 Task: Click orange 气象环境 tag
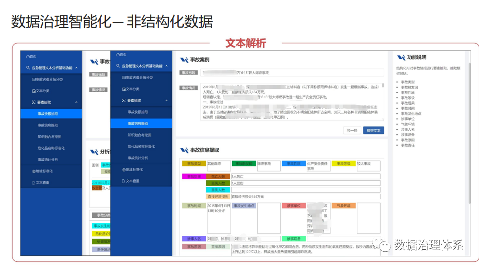(343, 206)
